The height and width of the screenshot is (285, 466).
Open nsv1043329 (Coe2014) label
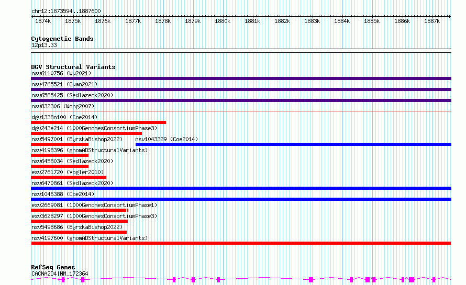pos(167,139)
